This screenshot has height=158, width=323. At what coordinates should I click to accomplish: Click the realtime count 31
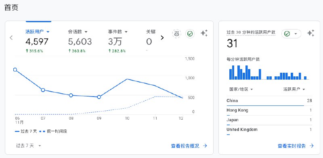pyautogui.click(x=232, y=44)
